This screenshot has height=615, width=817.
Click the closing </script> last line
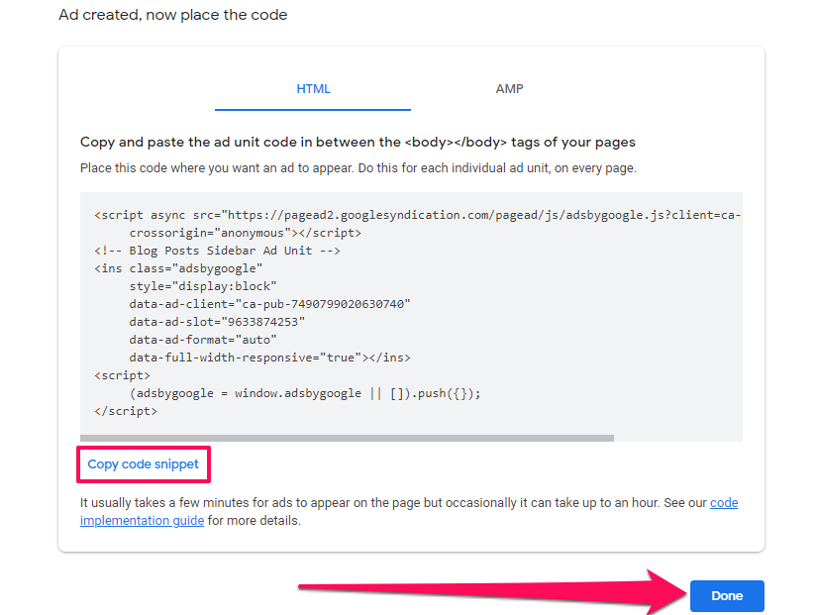pyautogui.click(x=126, y=411)
